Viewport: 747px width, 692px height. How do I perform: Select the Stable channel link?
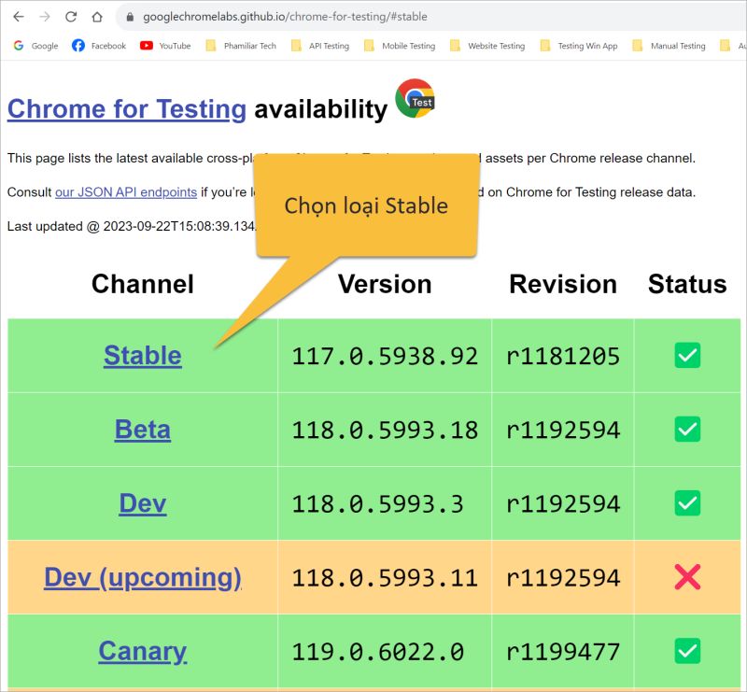[x=142, y=355]
